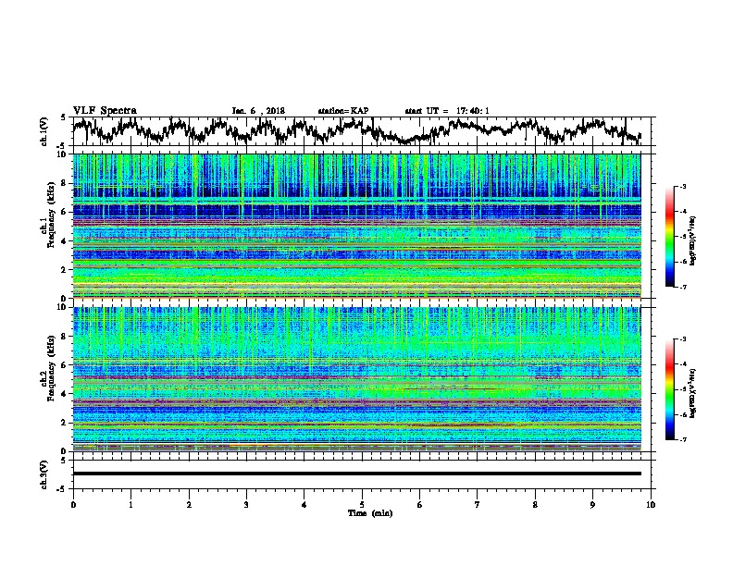
Task: Click the ch.1 "Frequency (kHz)" axis label
Action: (x=51, y=215)
